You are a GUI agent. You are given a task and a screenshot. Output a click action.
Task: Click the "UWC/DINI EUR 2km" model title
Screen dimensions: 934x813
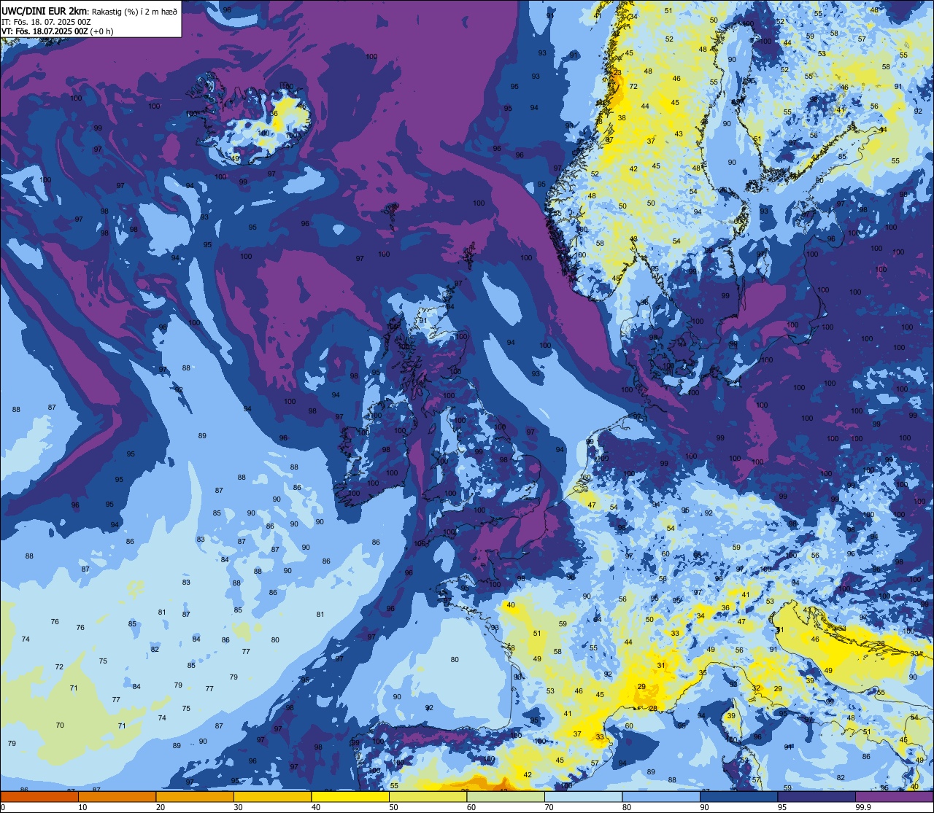pyautogui.click(x=45, y=10)
